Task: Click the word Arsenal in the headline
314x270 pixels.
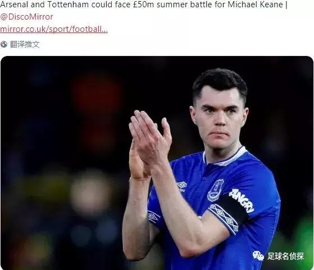Action: tap(15, 4)
